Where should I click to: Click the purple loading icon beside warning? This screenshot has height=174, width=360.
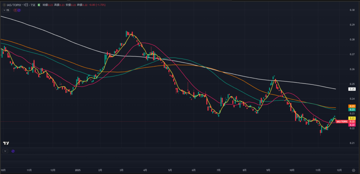pos(19,10)
